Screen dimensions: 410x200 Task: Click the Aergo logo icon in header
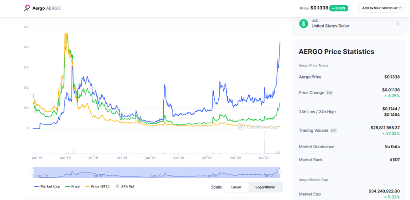click(27, 8)
